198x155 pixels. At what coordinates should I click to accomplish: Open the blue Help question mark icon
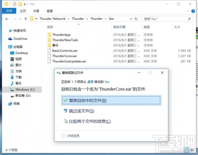(193, 11)
